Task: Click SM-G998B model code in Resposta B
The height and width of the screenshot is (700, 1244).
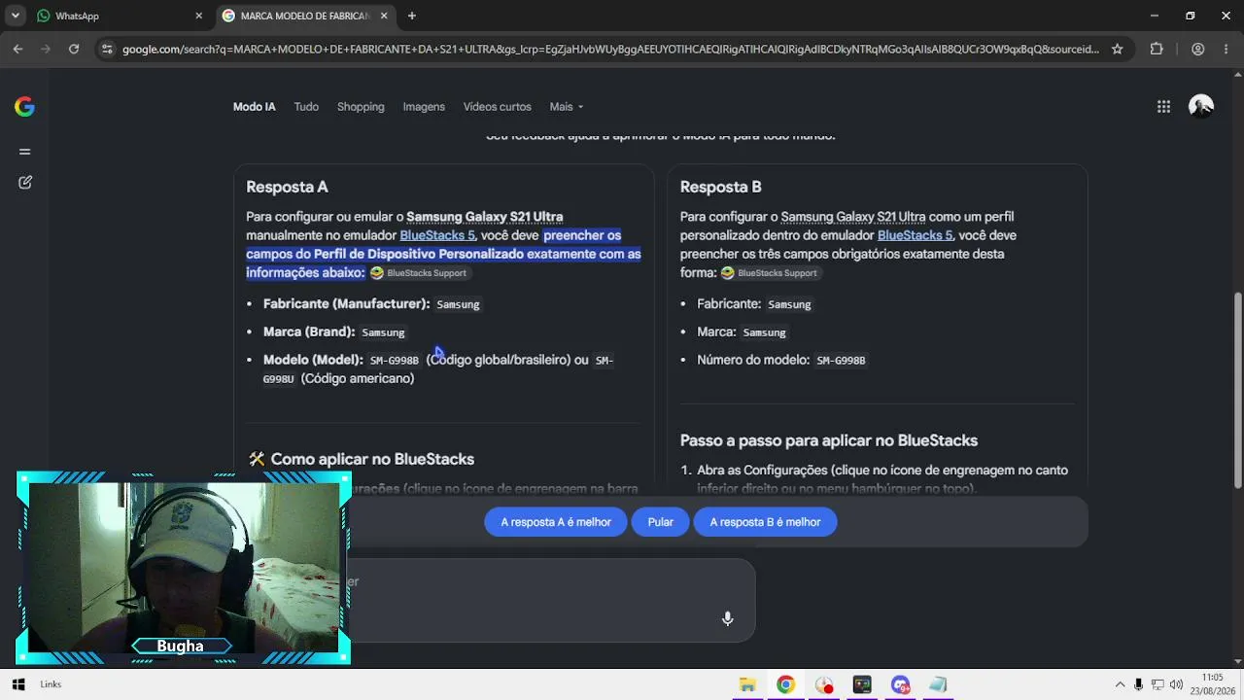Action: tap(841, 361)
